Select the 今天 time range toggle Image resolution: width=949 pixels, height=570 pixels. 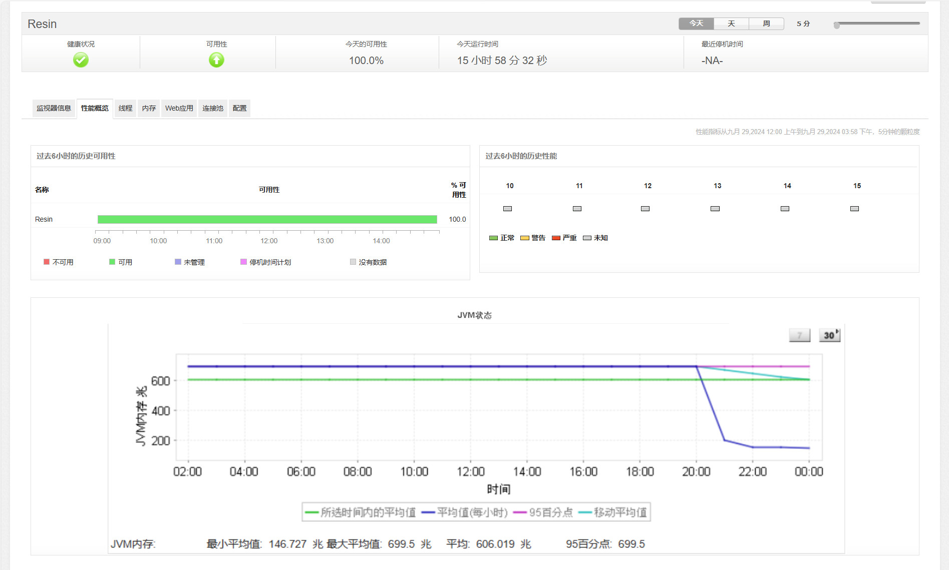click(696, 24)
